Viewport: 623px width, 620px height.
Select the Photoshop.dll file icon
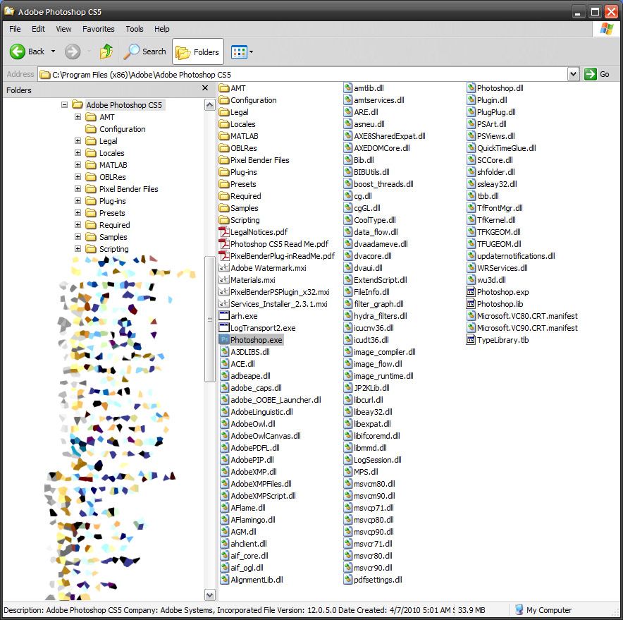(x=471, y=88)
